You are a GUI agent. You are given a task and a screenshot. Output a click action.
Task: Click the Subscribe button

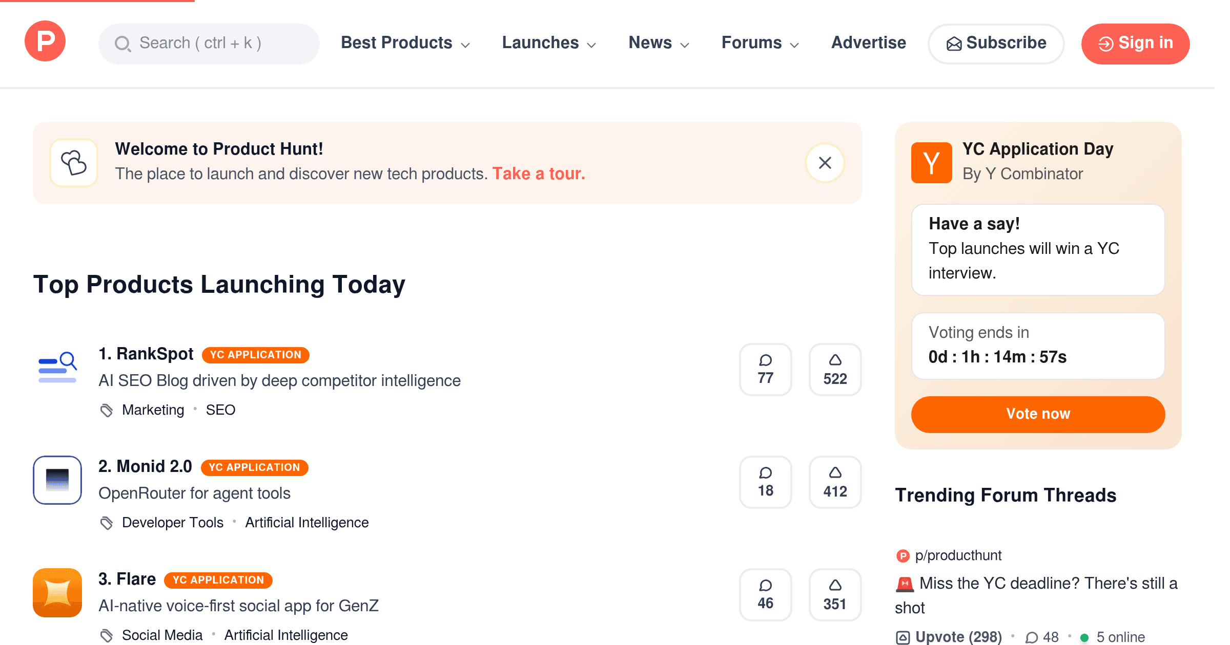[x=996, y=44]
